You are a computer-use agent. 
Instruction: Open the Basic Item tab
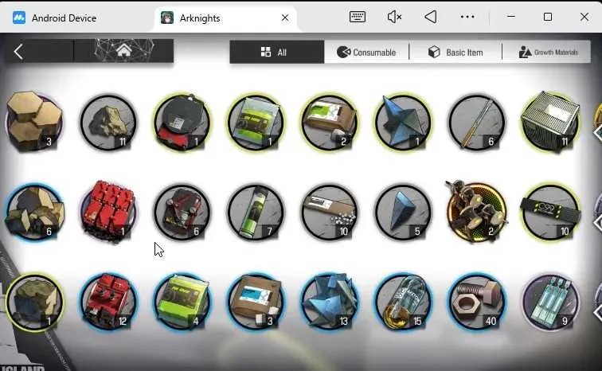point(455,53)
